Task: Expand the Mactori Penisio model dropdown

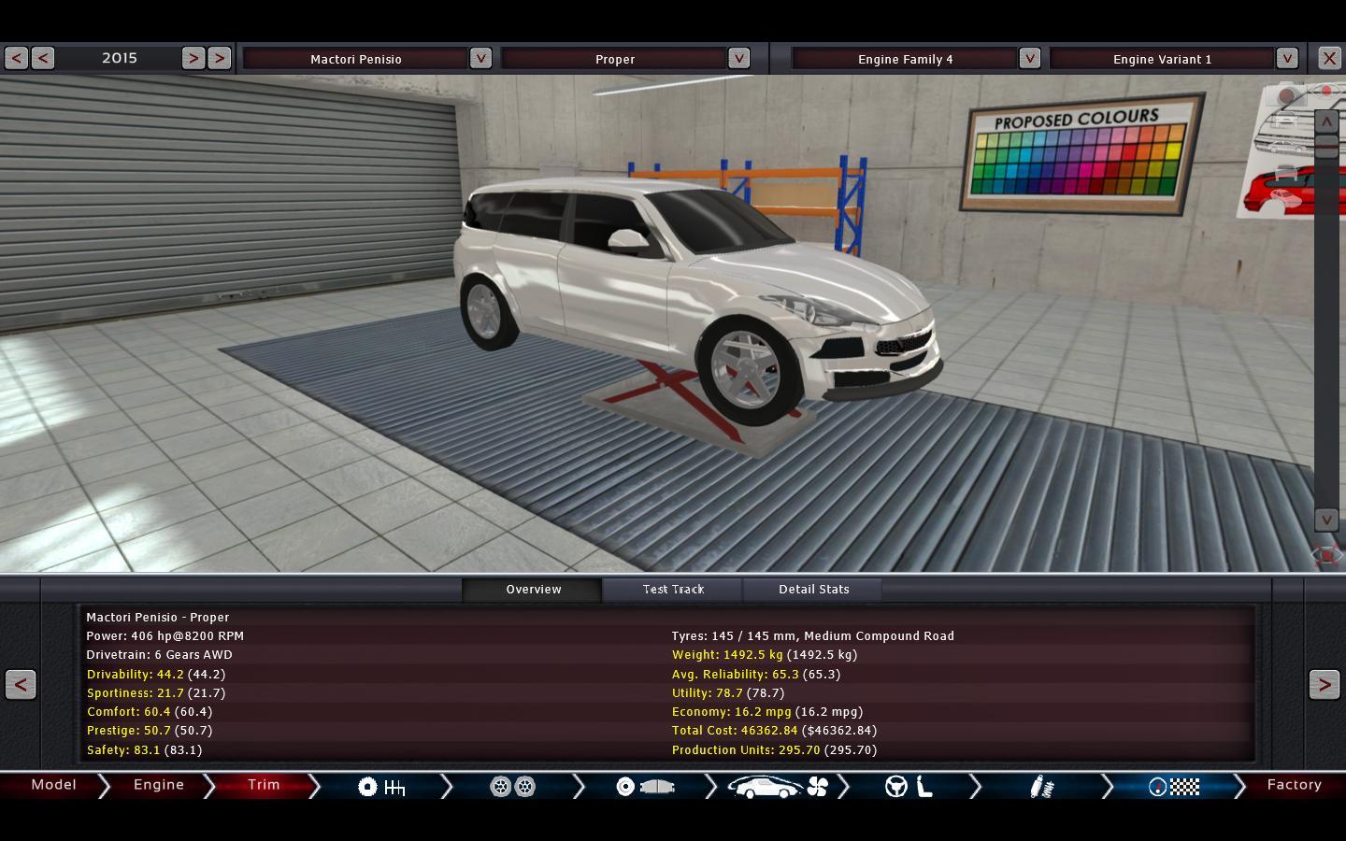Action: (x=480, y=58)
